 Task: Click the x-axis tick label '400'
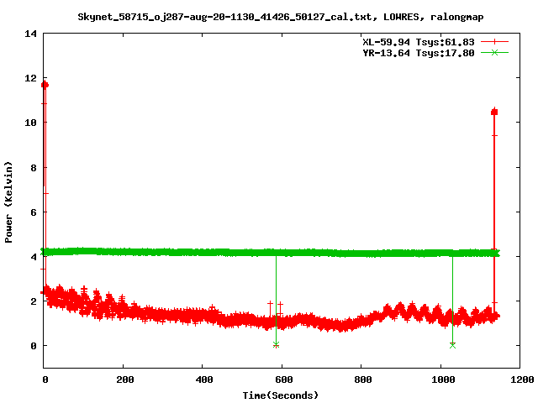point(204,379)
